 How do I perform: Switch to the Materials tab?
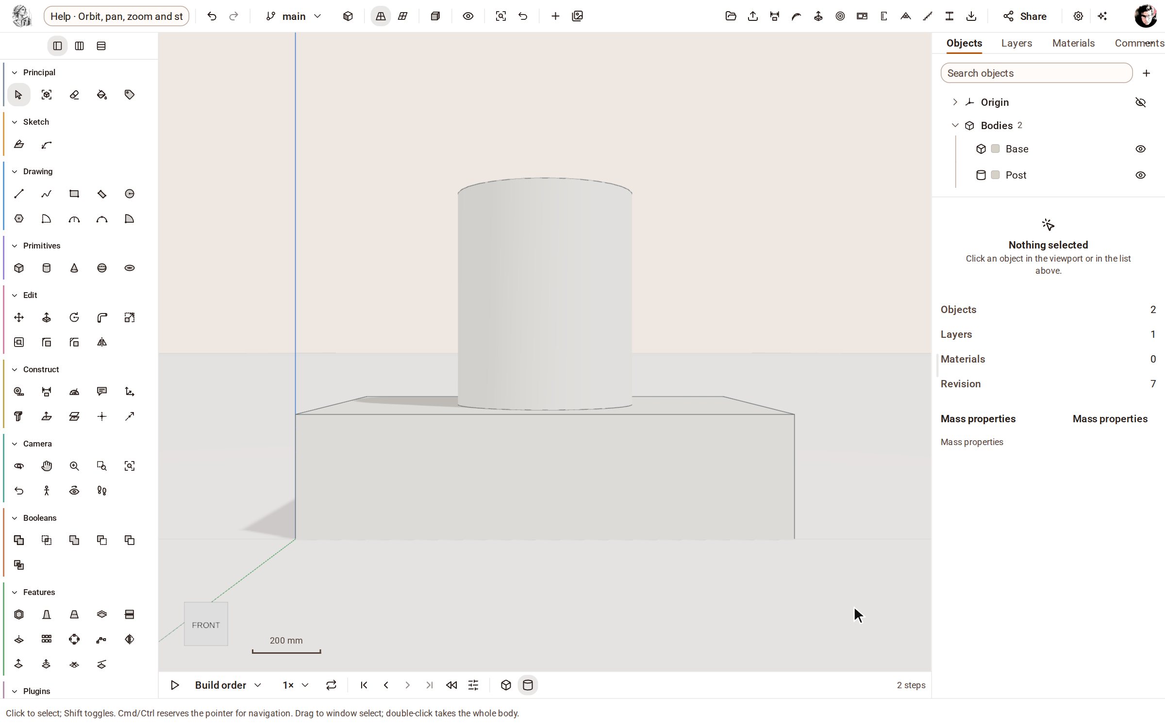click(1073, 43)
